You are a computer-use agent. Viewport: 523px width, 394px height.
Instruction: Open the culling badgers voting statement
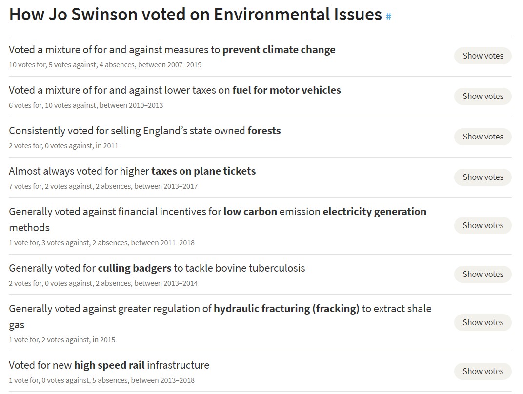click(x=157, y=268)
